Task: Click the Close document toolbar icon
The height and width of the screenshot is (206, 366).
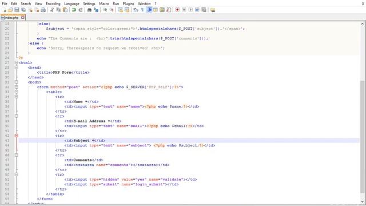Action: [x=30, y=10]
